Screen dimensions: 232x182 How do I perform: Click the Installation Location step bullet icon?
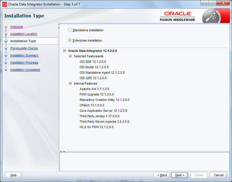coord(6,34)
